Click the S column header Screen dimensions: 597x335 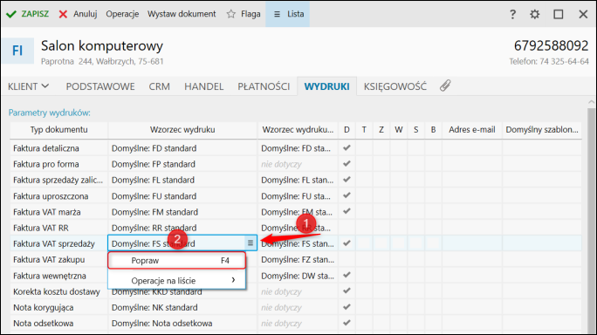coord(415,130)
